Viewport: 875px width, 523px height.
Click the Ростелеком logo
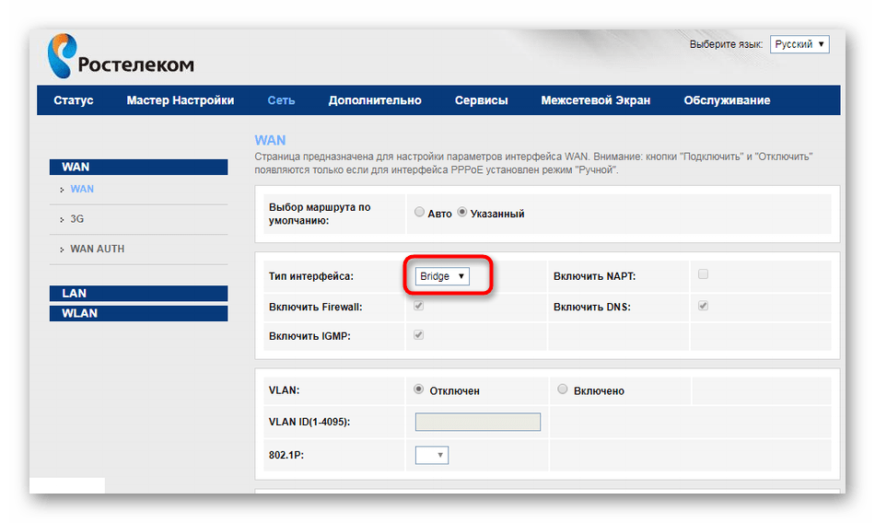[x=121, y=56]
